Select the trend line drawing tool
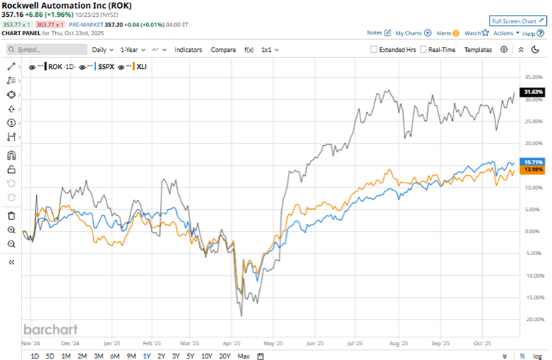The width and height of the screenshot is (552, 360). 11,67
